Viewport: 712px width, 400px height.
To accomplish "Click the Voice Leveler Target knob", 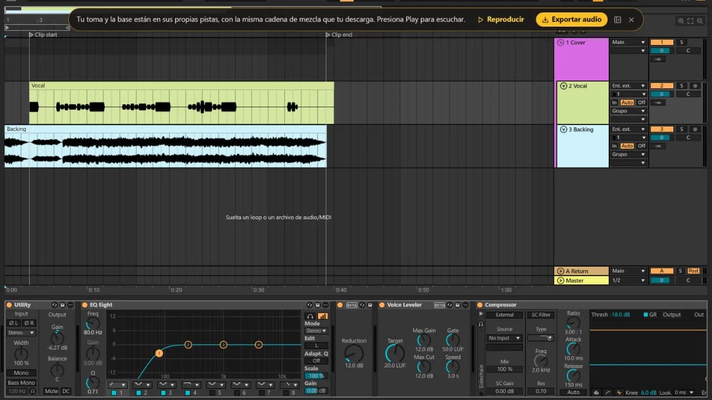I will point(395,353).
